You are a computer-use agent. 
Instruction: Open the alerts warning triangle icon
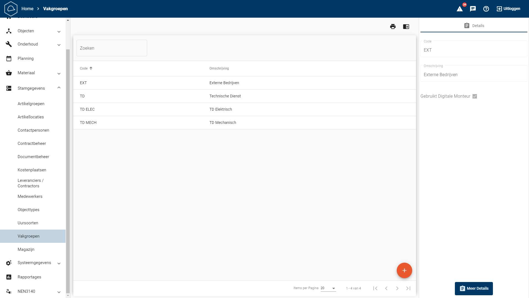460,9
